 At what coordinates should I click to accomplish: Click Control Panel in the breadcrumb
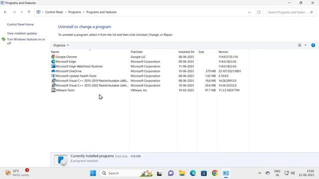pyautogui.click(x=54, y=12)
